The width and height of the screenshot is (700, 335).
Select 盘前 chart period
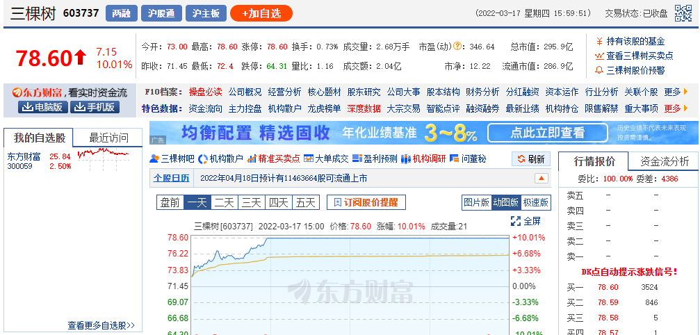170,202
